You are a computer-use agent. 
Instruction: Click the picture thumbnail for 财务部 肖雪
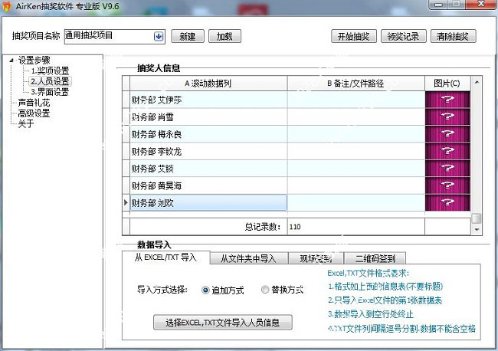(x=447, y=117)
